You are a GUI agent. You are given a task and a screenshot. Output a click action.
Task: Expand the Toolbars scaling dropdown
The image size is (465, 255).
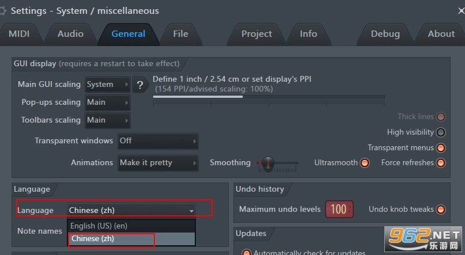click(107, 120)
